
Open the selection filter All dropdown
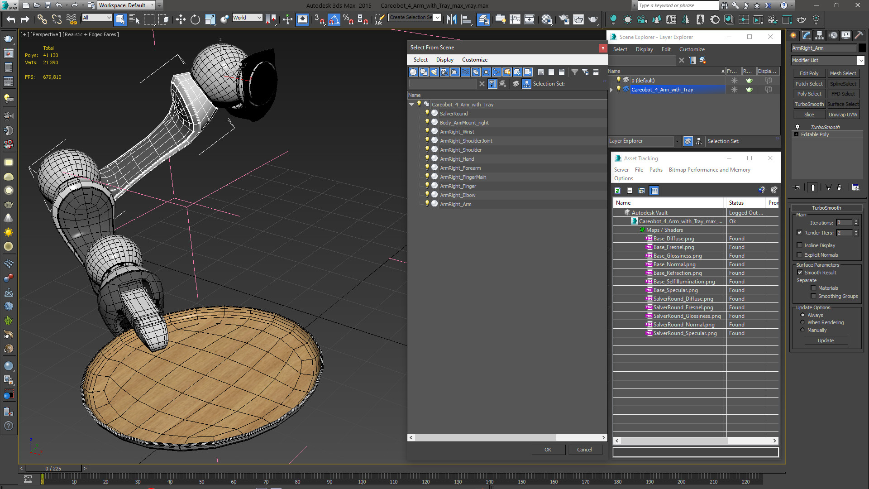tap(97, 18)
